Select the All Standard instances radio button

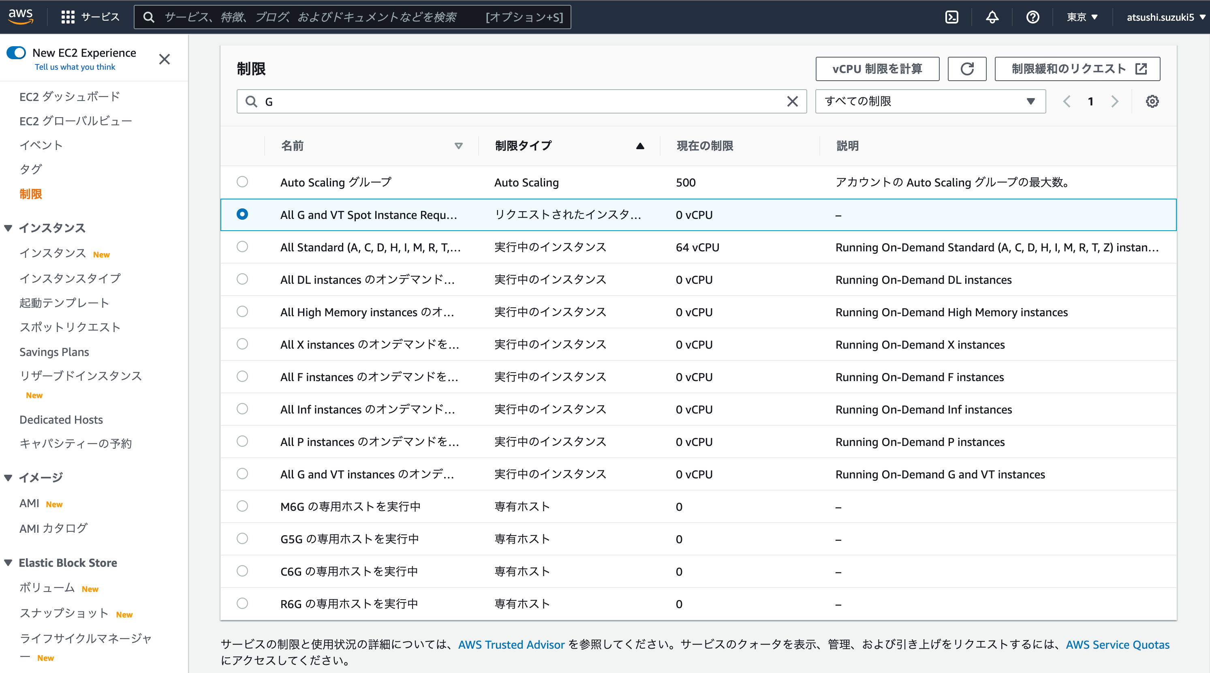242,247
